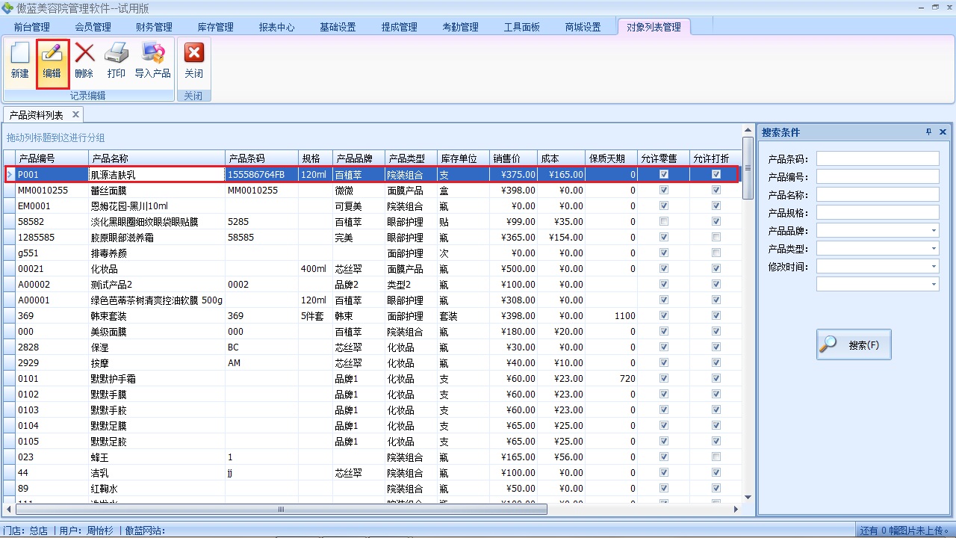Click the 导入产品 (Import products) icon

[x=152, y=60]
